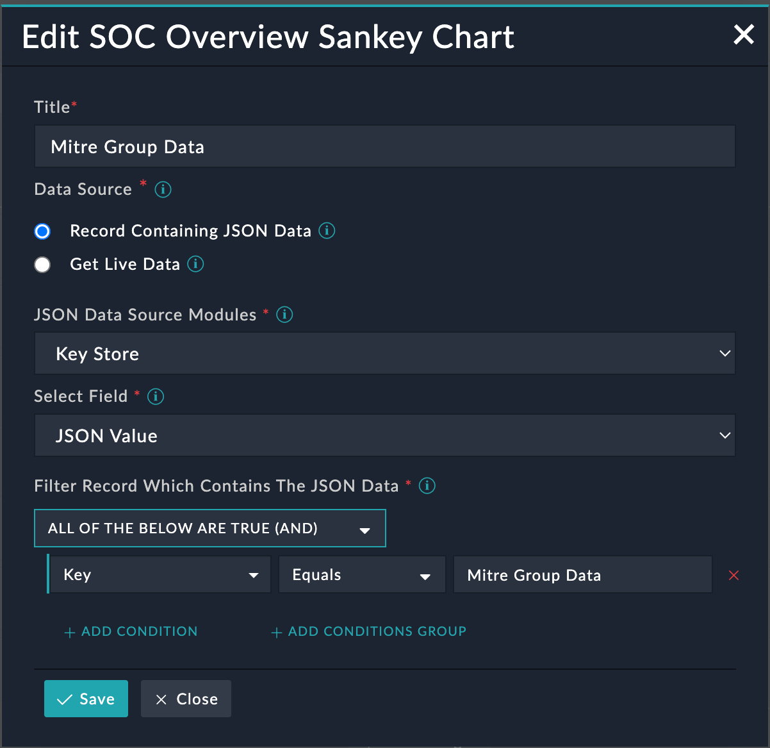Show info tooltip for Select Field
Screen dimensions: 770x748
coord(156,397)
